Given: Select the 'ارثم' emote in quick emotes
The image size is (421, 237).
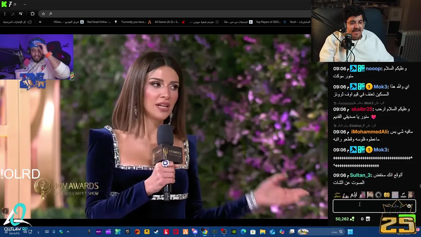Looking at the screenshot, I should (354, 195).
